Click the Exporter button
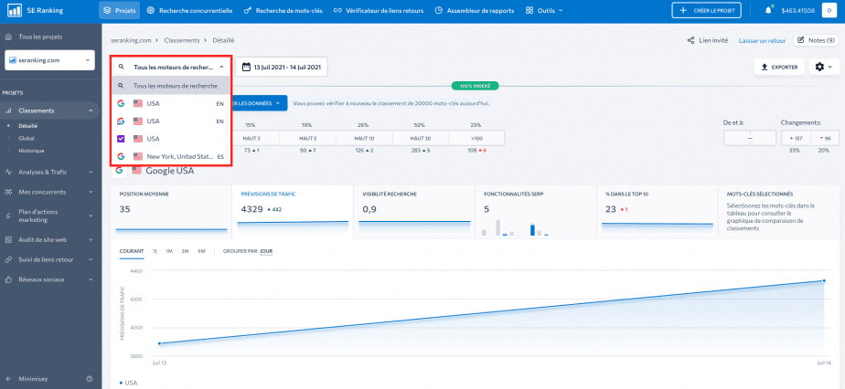 779,68
